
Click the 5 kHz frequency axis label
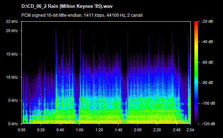click(x=13, y=101)
